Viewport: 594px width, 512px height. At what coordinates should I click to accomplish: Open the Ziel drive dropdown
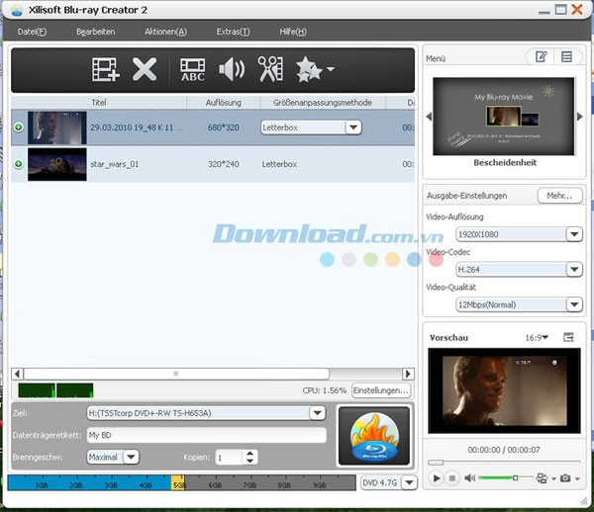318,413
